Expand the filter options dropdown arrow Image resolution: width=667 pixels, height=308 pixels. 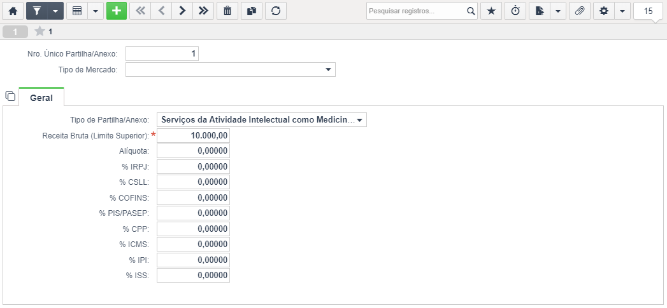point(55,11)
